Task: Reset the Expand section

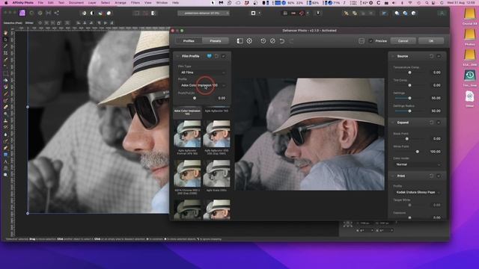Action: [431, 123]
